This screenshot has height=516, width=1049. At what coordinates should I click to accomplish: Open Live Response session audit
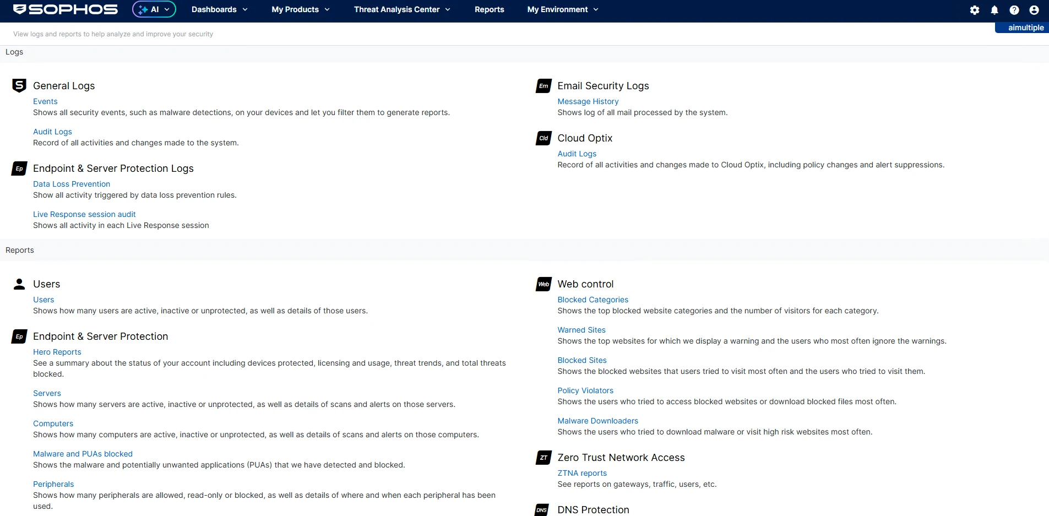[x=84, y=214]
